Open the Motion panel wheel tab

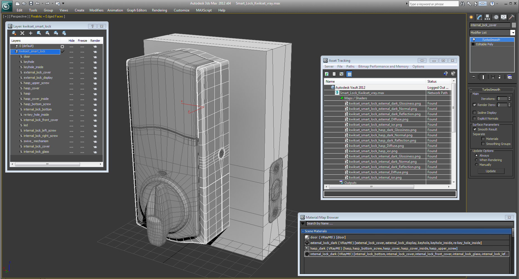pos(496,17)
